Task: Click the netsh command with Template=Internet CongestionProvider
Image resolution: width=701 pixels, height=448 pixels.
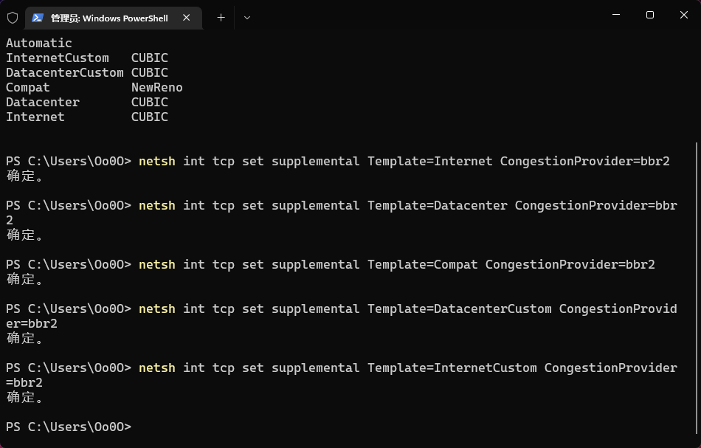Action: tap(404, 161)
